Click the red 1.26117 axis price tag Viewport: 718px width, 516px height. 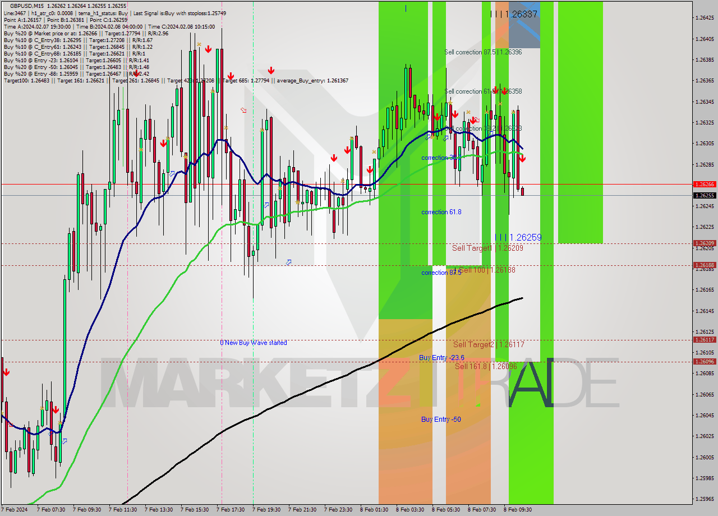(x=704, y=339)
